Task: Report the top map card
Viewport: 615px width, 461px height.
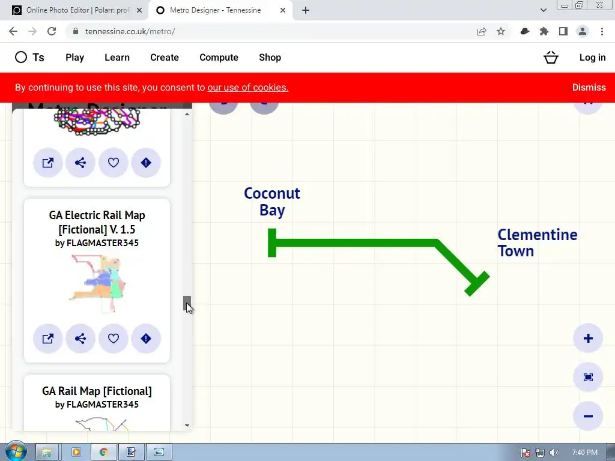Action: [x=146, y=163]
